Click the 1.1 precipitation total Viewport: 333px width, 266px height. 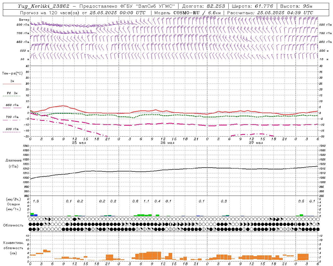pyautogui.click(x=146, y=201)
